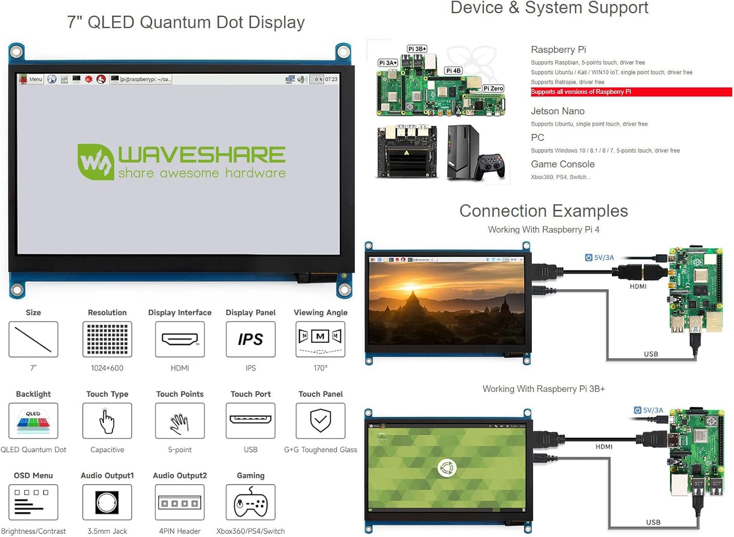734x537 pixels.
Task: Click the 'Jetson Nano' heading
Action: click(x=558, y=111)
